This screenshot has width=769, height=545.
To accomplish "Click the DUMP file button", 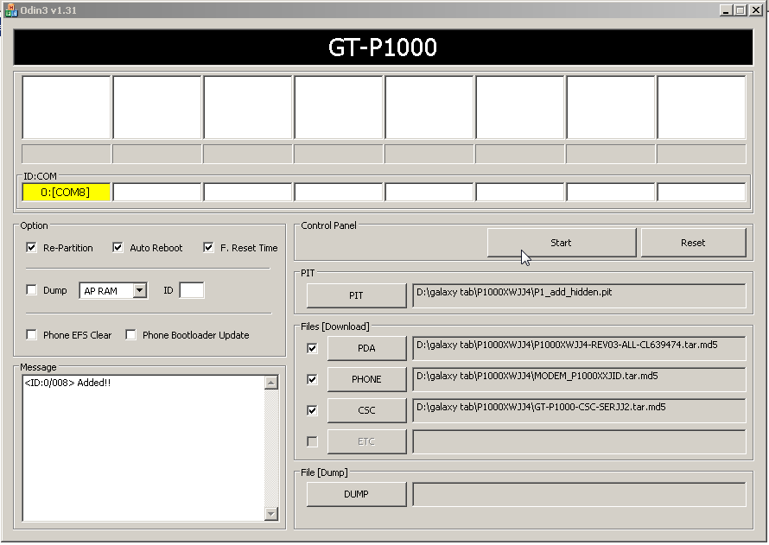I will [x=357, y=495].
